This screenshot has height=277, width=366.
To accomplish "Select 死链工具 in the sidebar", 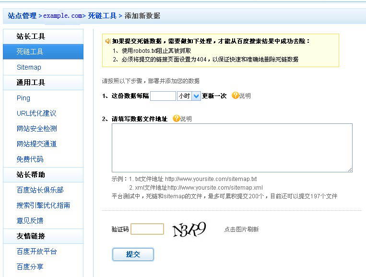I will [x=43, y=52].
